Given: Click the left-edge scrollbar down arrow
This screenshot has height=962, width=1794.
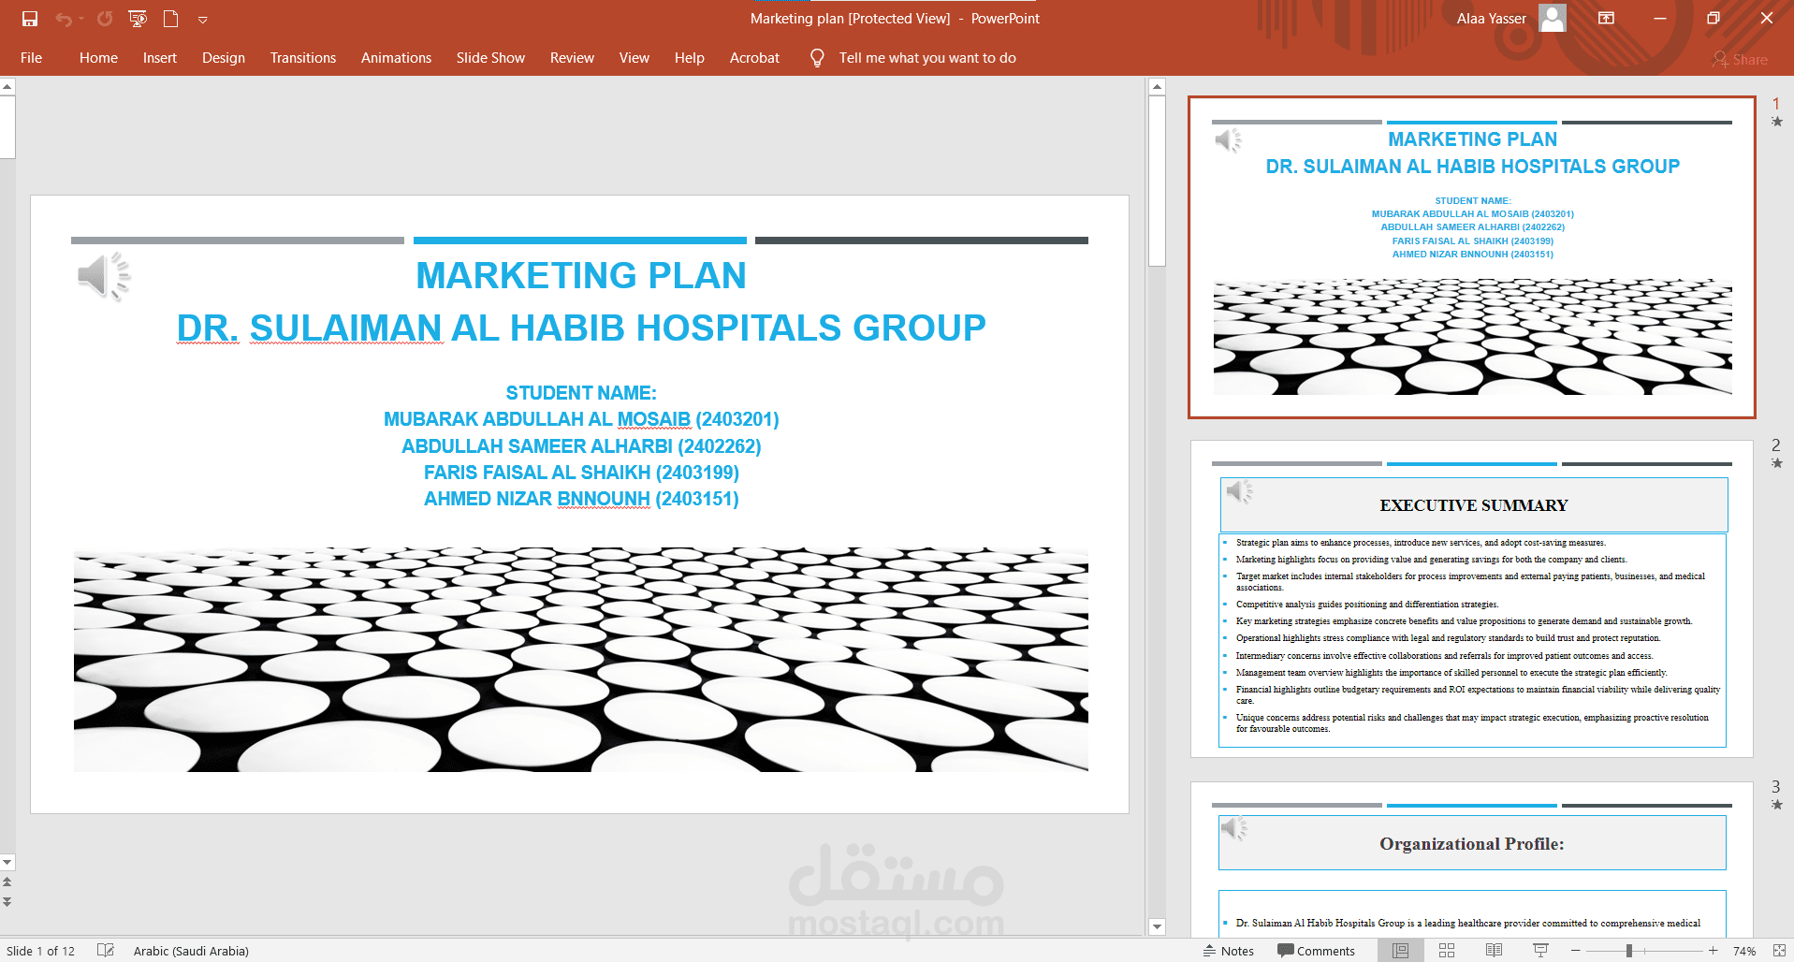Looking at the screenshot, I should click(x=7, y=862).
